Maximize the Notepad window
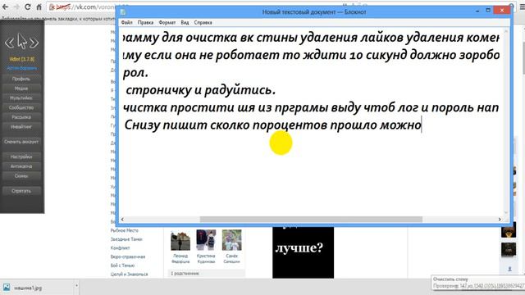525x295 pixels. [x=488, y=11]
